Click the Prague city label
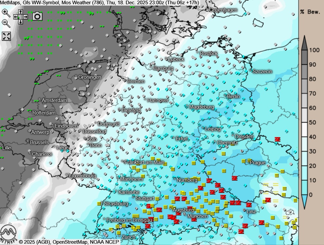The height and width of the screenshot is (245, 324). click(258, 163)
